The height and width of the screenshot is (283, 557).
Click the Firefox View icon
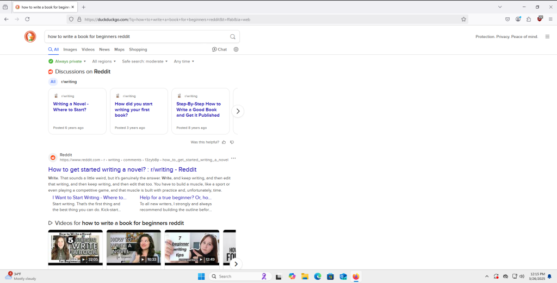(x=5, y=7)
